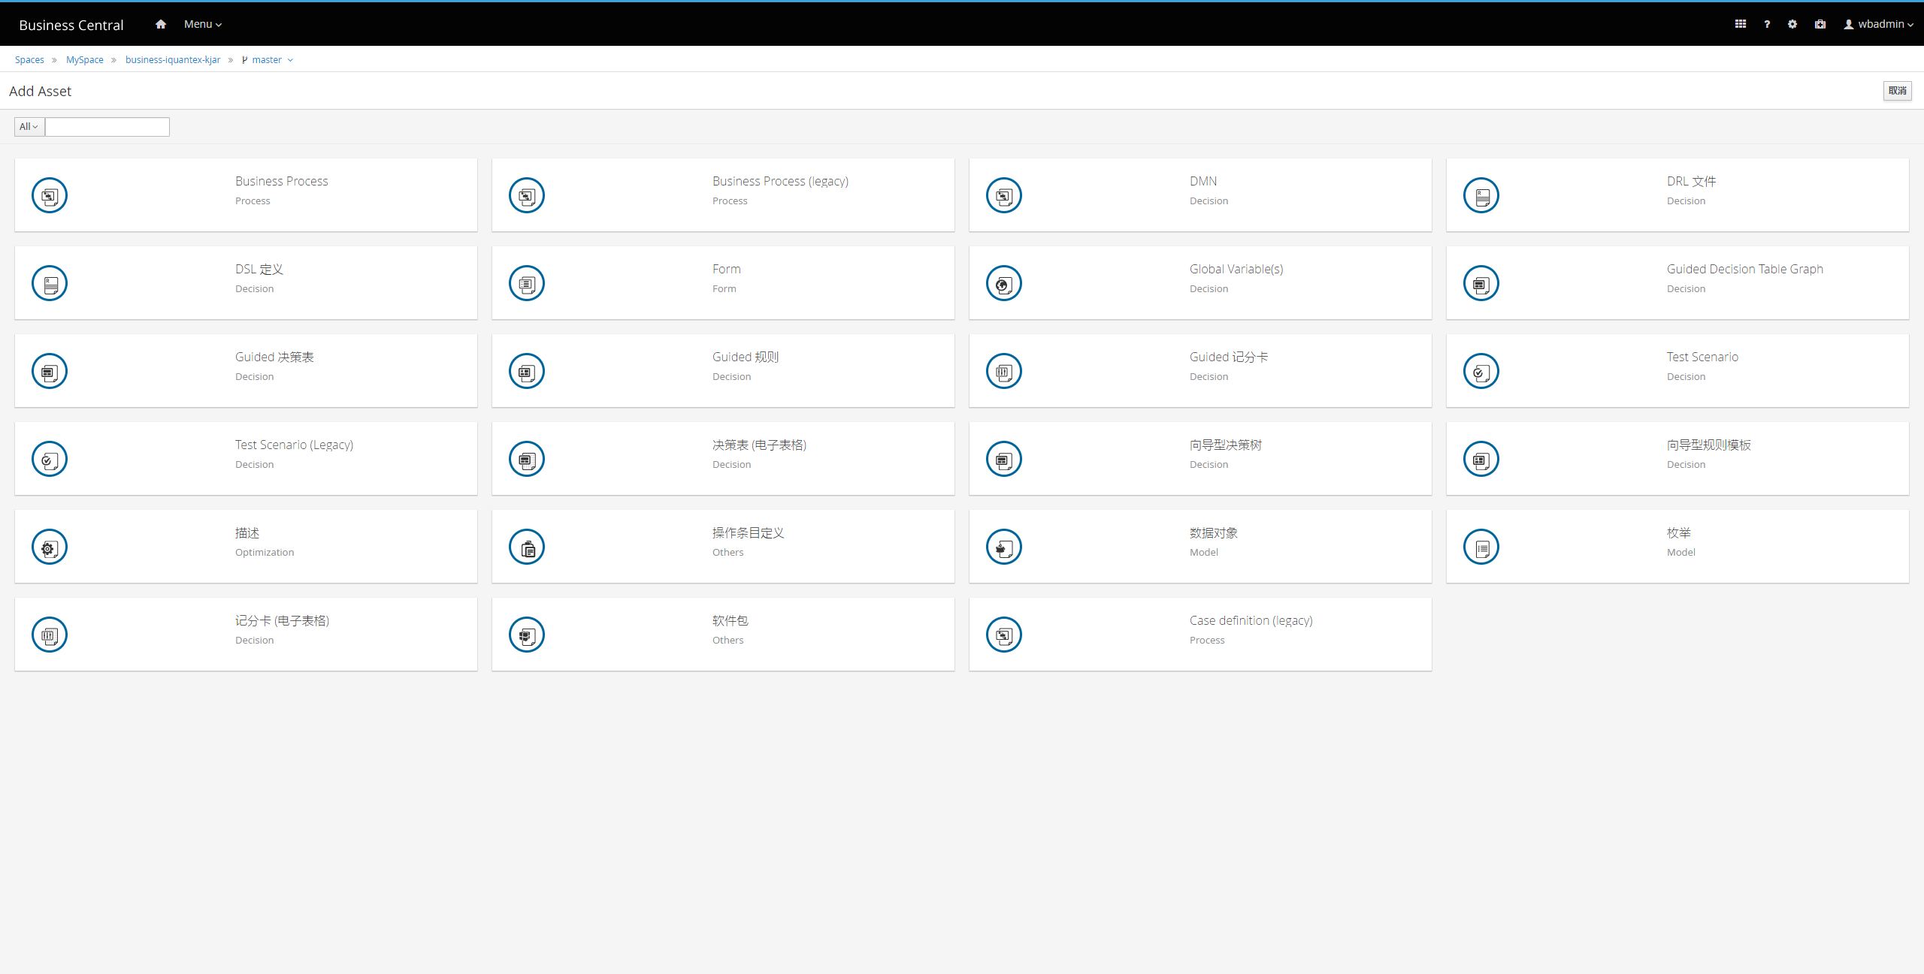This screenshot has width=1924, height=974.
Task: Open the business-iquantex-kjar breadcrumb link
Action: [173, 60]
